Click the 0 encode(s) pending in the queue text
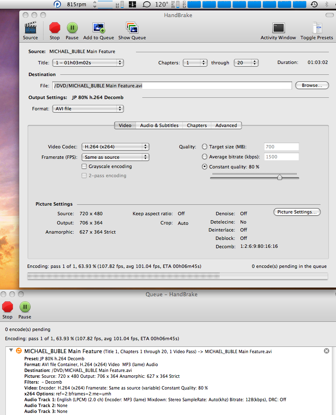 289,266
